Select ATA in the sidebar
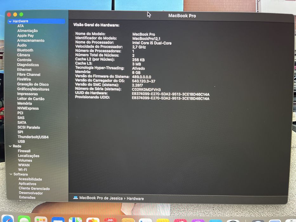 pyautogui.click(x=21, y=26)
